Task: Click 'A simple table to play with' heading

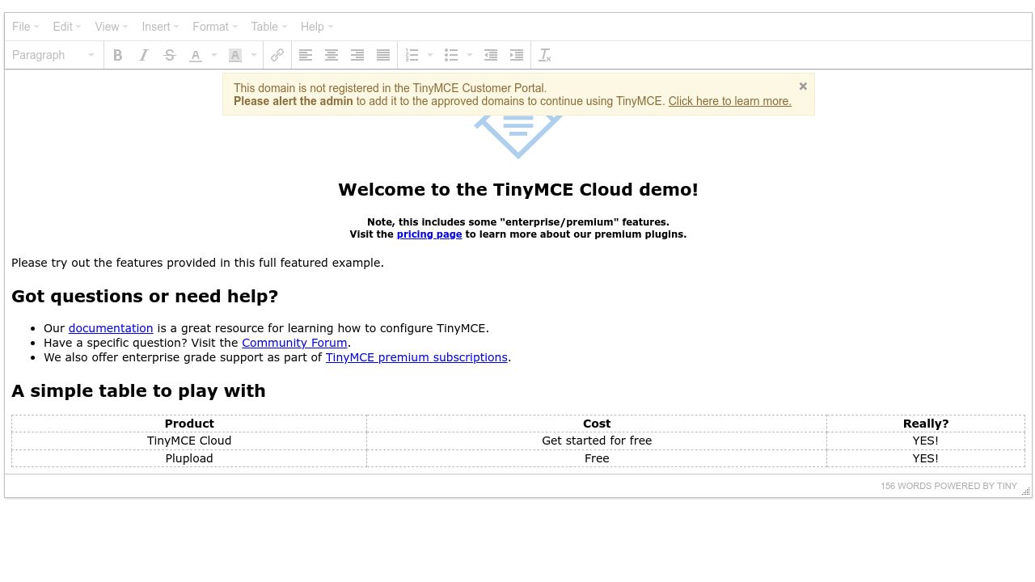Action: pos(138,391)
